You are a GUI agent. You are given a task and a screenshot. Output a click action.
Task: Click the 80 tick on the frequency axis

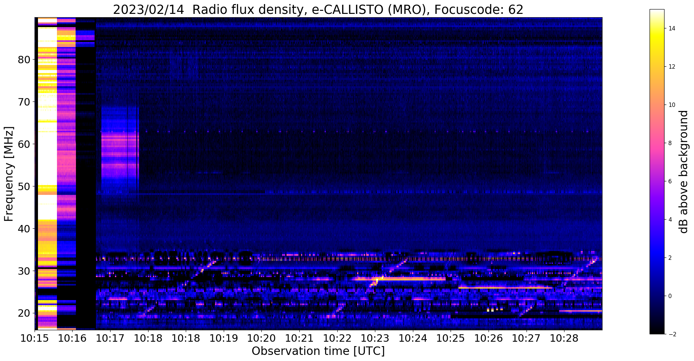(24, 60)
